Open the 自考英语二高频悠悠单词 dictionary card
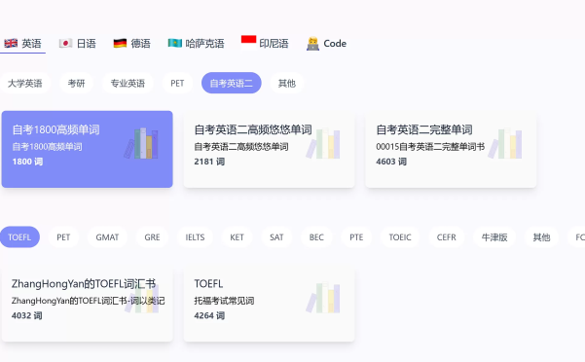Viewport: 585px width, 362px height. point(269,149)
